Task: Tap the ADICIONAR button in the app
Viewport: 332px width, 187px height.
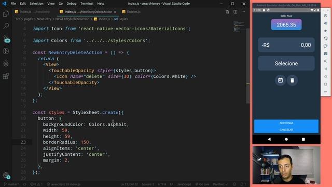Action: (x=286, y=123)
